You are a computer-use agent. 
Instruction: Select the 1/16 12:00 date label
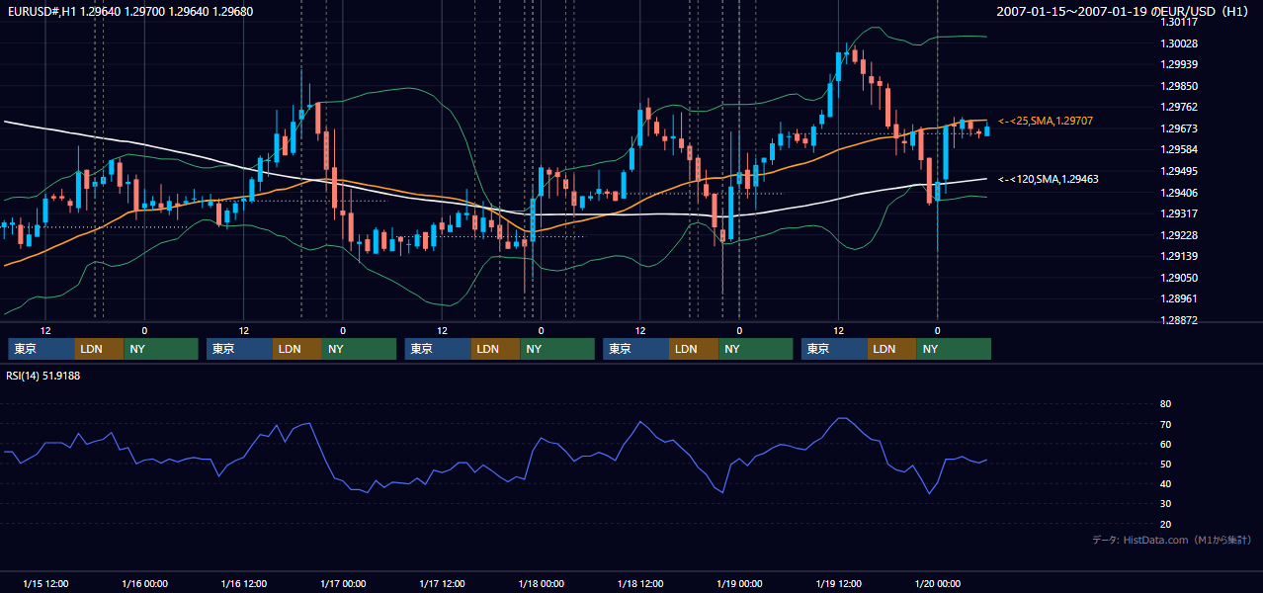click(243, 584)
